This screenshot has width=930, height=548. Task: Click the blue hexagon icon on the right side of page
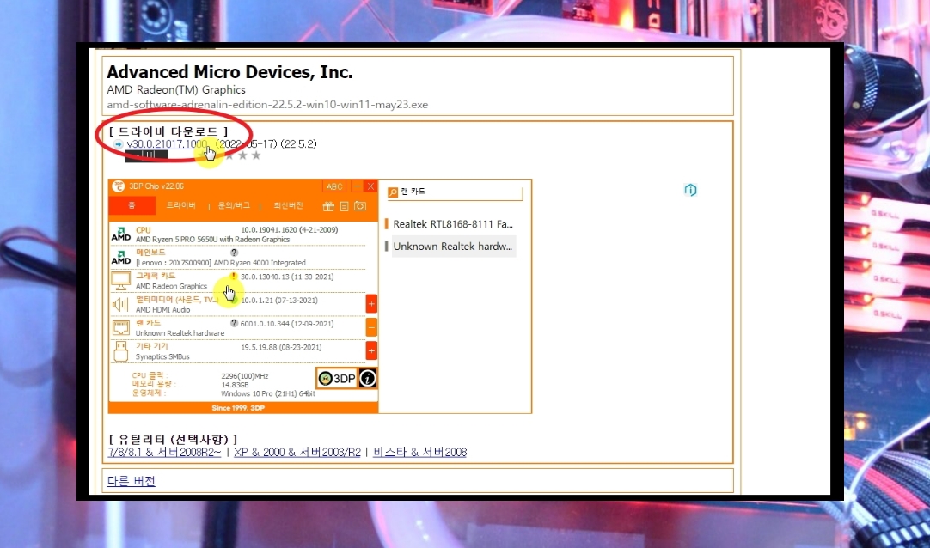click(690, 190)
